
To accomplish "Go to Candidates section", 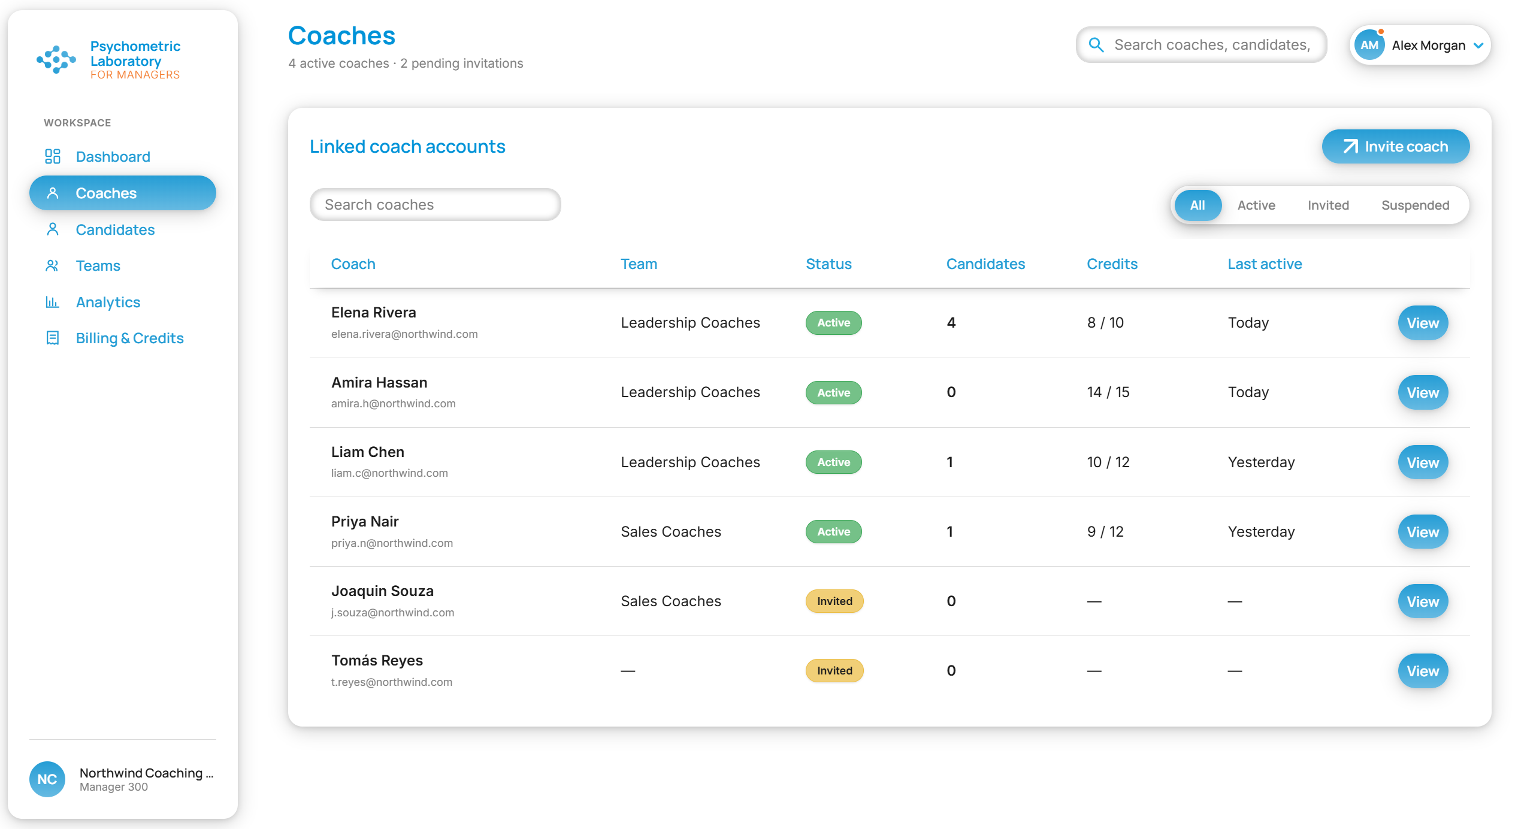I will click(x=123, y=229).
